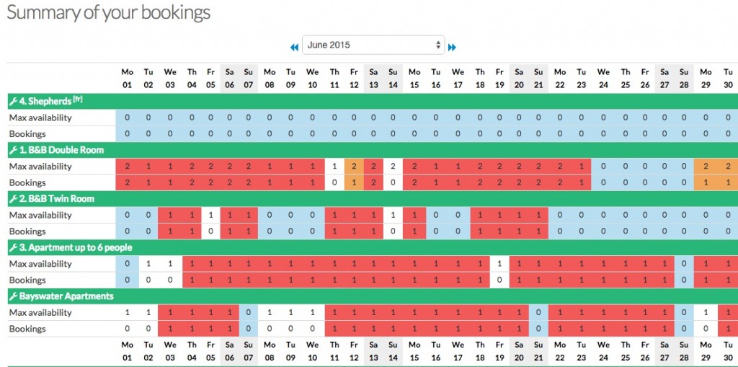The width and height of the screenshot is (738, 367).
Task: Open wrench icon for Bayswater Apartments
Action: 13,296
